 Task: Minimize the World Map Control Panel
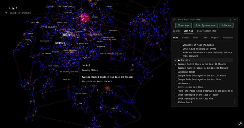coord(235,20)
